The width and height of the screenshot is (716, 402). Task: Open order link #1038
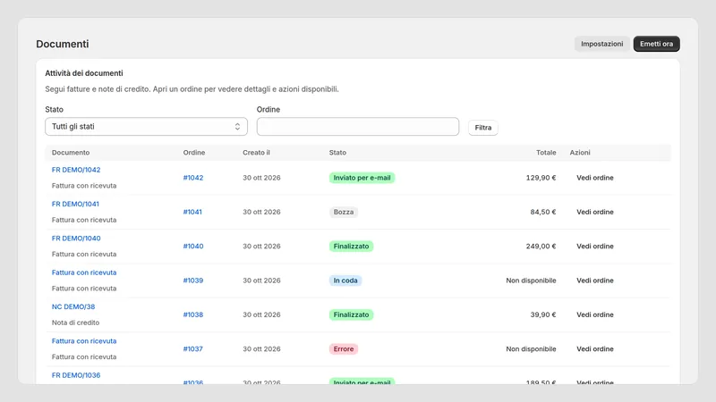tap(193, 314)
